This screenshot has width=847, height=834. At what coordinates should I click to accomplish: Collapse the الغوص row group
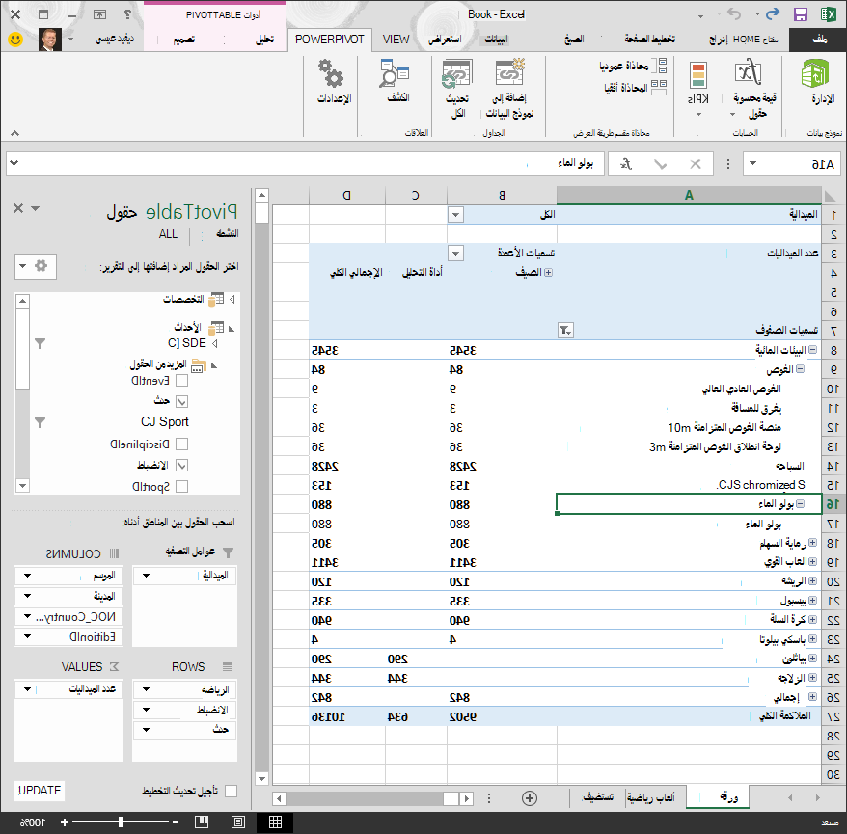click(x=800, y=369)
